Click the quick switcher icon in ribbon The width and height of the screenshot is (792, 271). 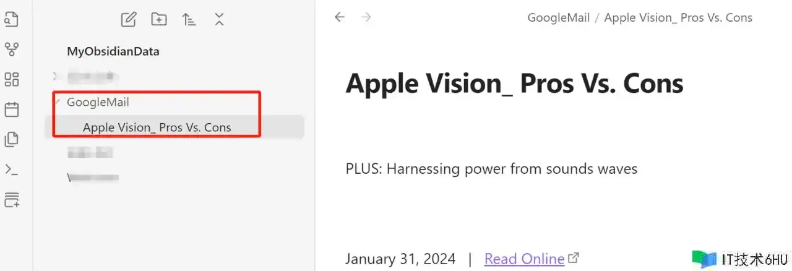(x=11, y=19)
